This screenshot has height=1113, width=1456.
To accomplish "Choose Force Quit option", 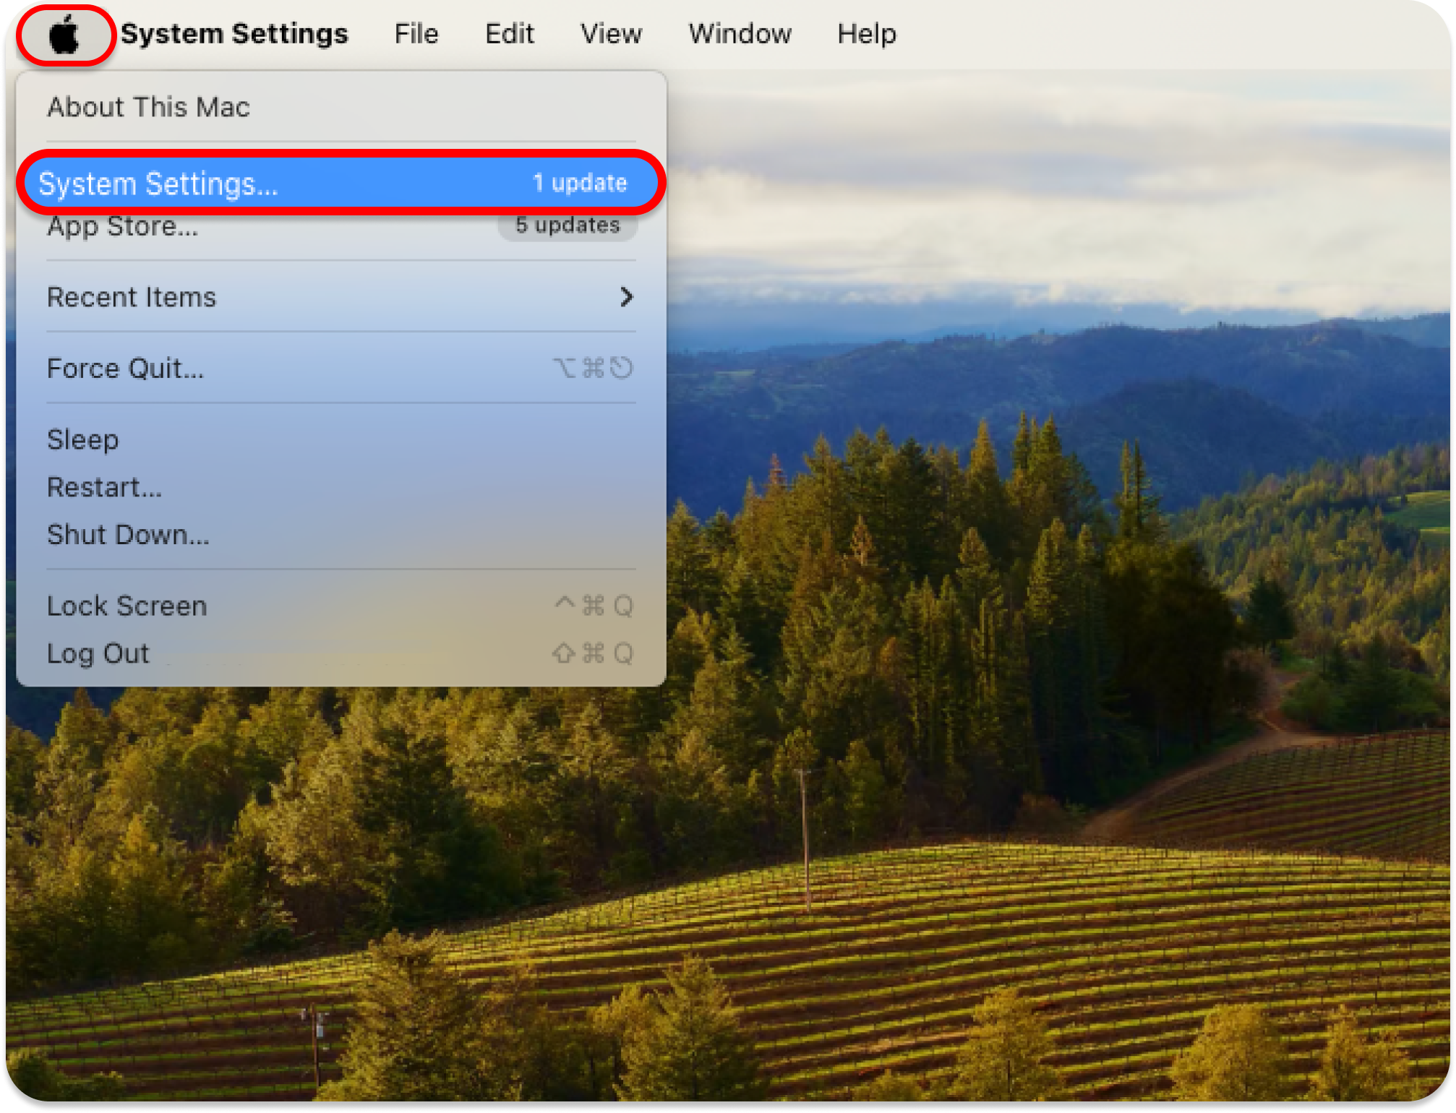I will (x=125, y=369).
